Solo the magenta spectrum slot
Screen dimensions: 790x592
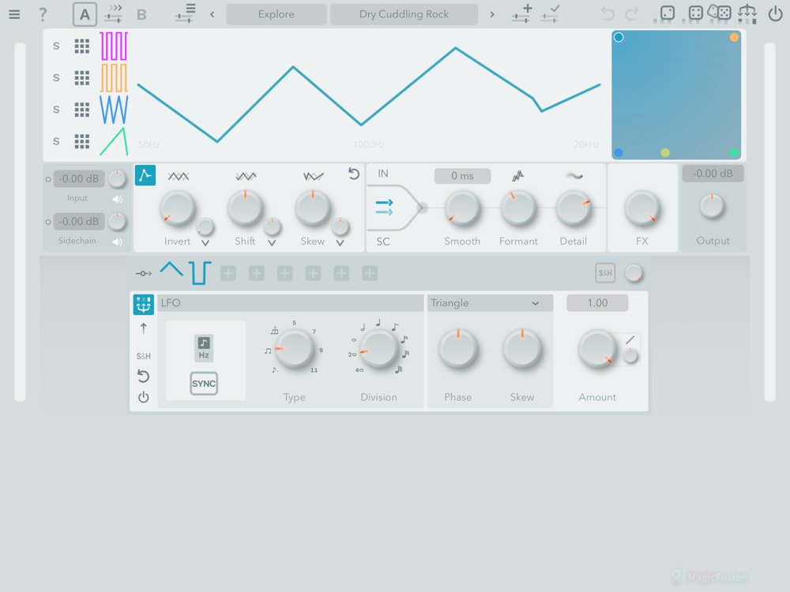pos(56,47)
